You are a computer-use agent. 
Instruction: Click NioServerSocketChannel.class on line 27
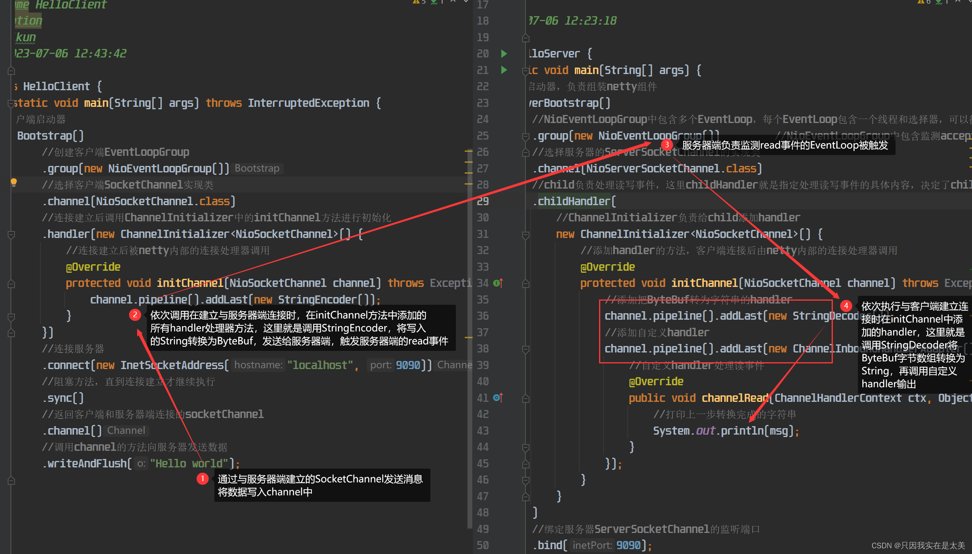[671, 168]
